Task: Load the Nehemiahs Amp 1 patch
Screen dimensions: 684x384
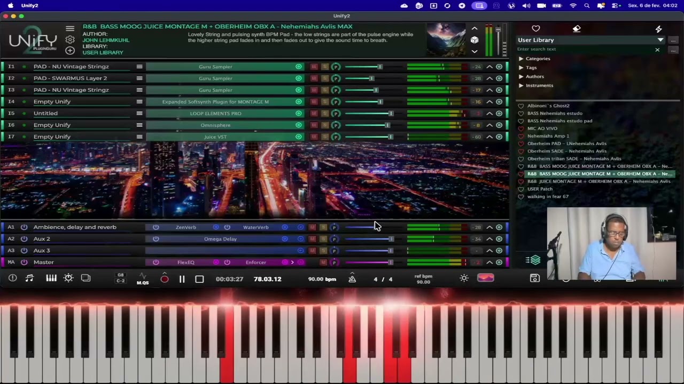Action: (x=548, y=136)
